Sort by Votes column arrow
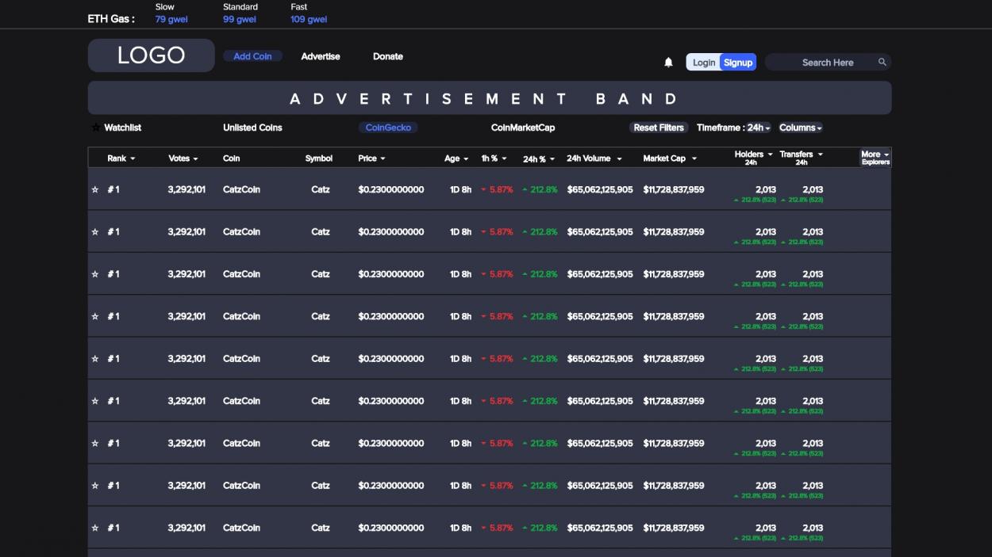This screenshot has height=557, width=992. click(x=195, y=158)
